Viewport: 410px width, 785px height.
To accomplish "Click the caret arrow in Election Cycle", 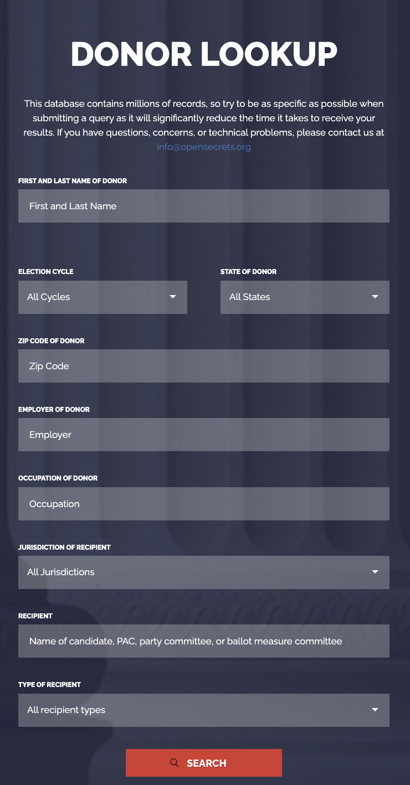I will click(173, 297).
